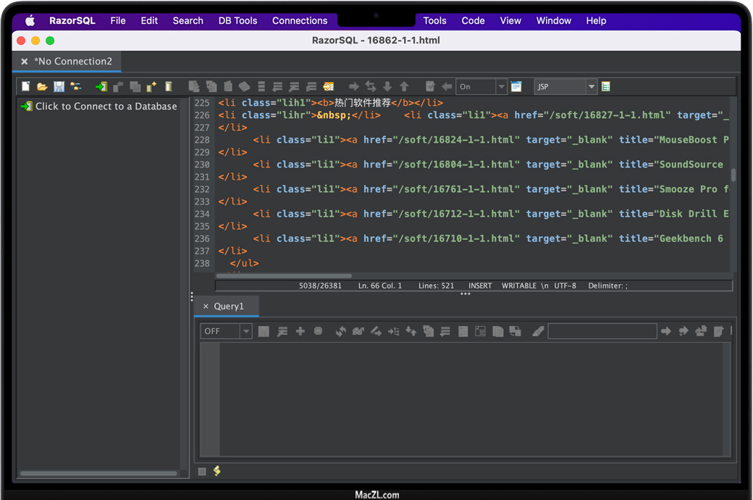Viewport: 753px width, 500px height.
Task: Click the New File icon
Action: click(x=26, y=87)
